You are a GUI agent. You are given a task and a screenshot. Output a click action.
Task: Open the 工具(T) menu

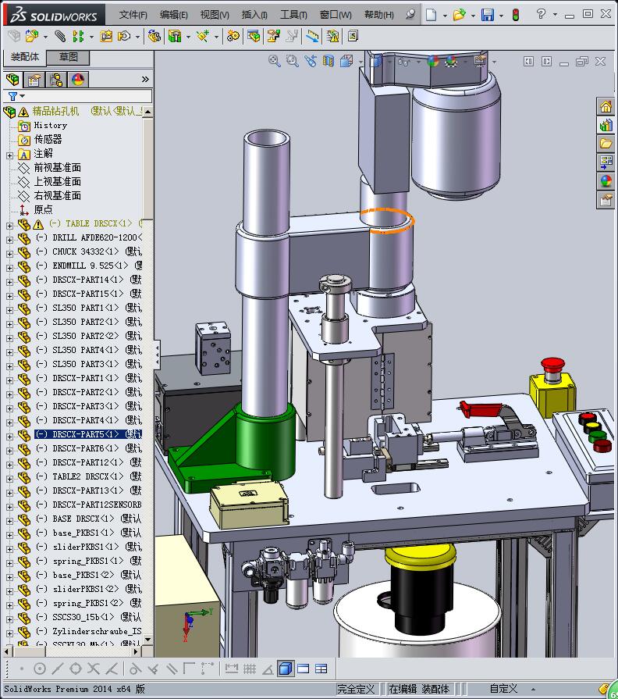(x=293, y=15)
